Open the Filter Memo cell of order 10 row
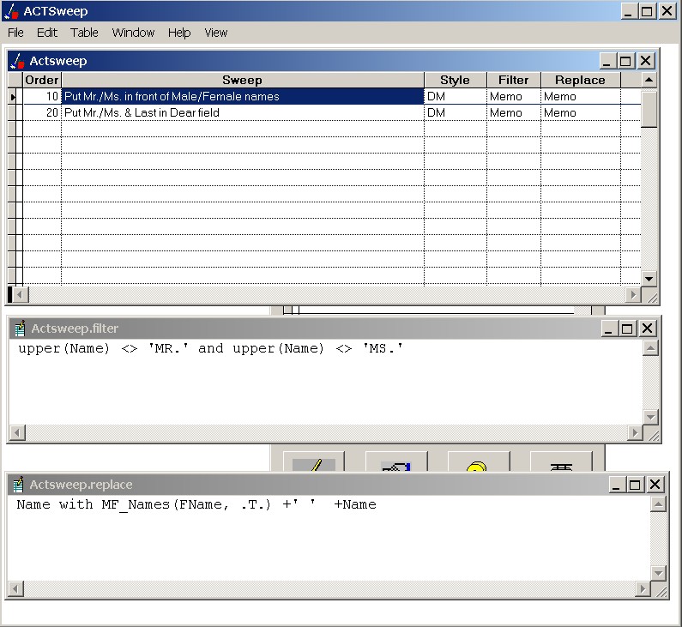This screenshot has width=682, height=627. 513,96
